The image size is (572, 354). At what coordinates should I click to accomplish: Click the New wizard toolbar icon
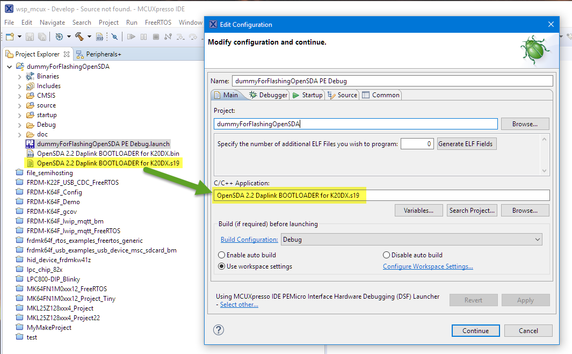tap(10, 37)
